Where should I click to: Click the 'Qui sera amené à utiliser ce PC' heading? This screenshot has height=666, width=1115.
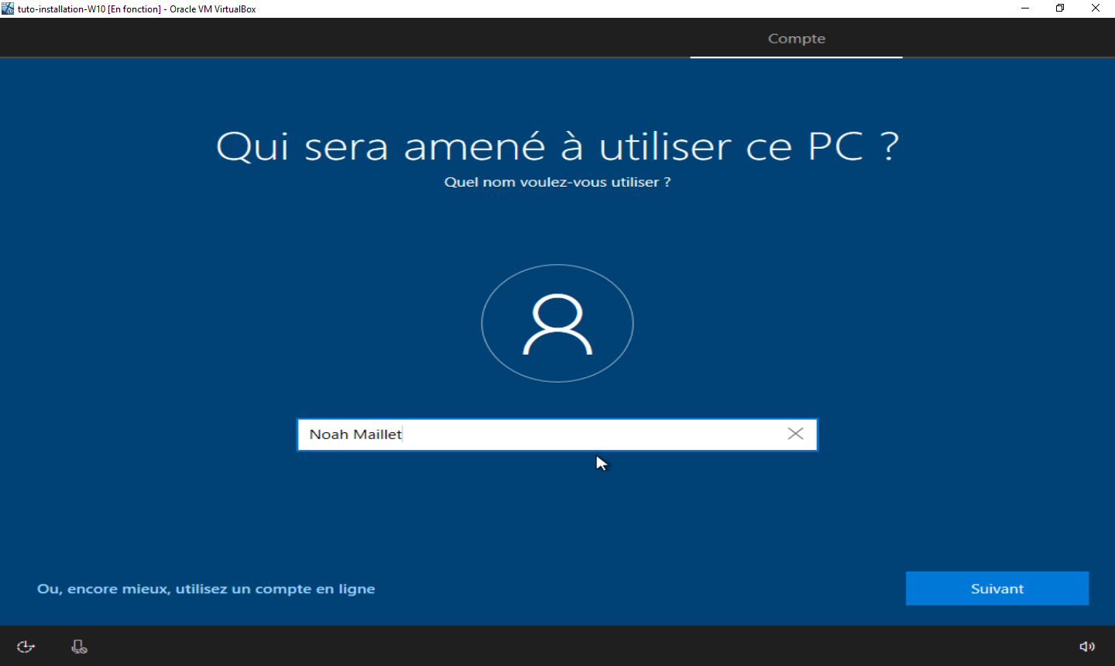(x=557, y=146)
